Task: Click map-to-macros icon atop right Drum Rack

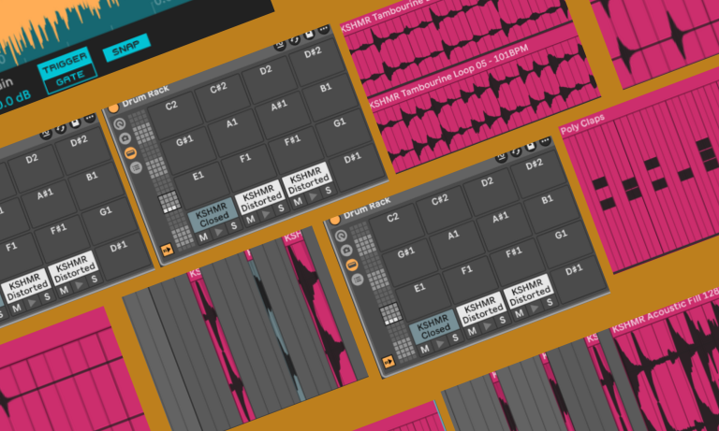Action: (x=501, y=156)
